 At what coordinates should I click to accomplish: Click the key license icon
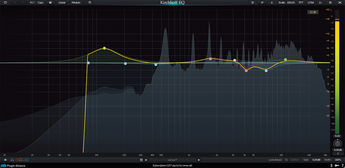pos(337,165)
